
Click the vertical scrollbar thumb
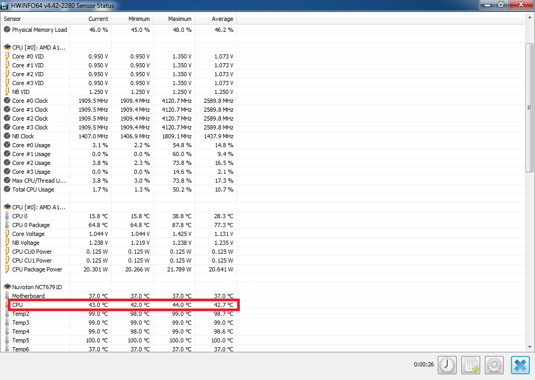tap(529, 108)
